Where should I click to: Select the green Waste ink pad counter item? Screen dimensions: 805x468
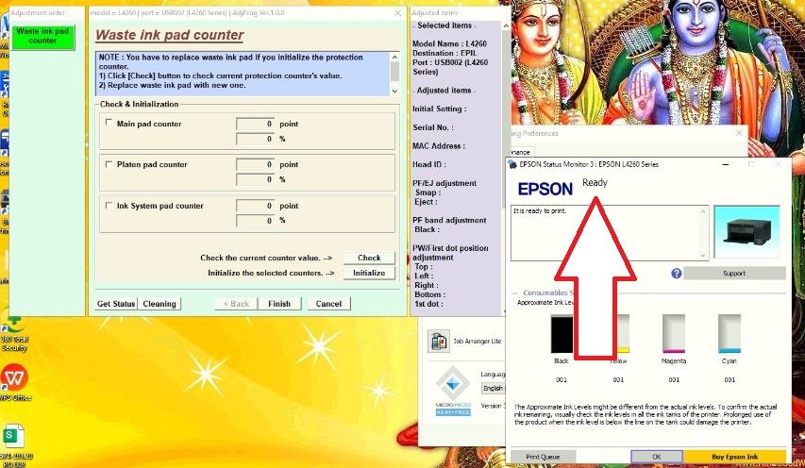tap(43, 37)
